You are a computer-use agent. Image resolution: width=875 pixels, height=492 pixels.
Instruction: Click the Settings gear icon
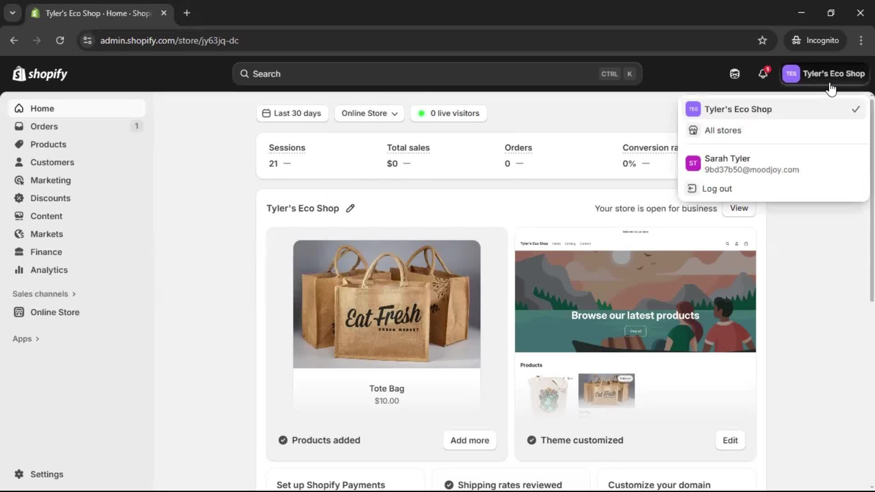click(19, 474)
